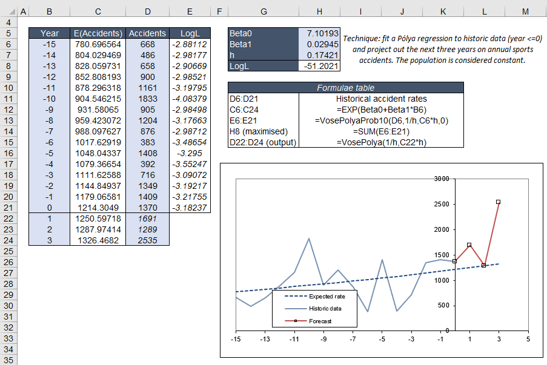Select column header D

point(147,10)
